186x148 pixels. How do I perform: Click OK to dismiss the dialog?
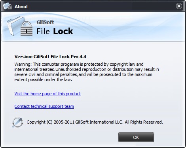click(136, 137)
